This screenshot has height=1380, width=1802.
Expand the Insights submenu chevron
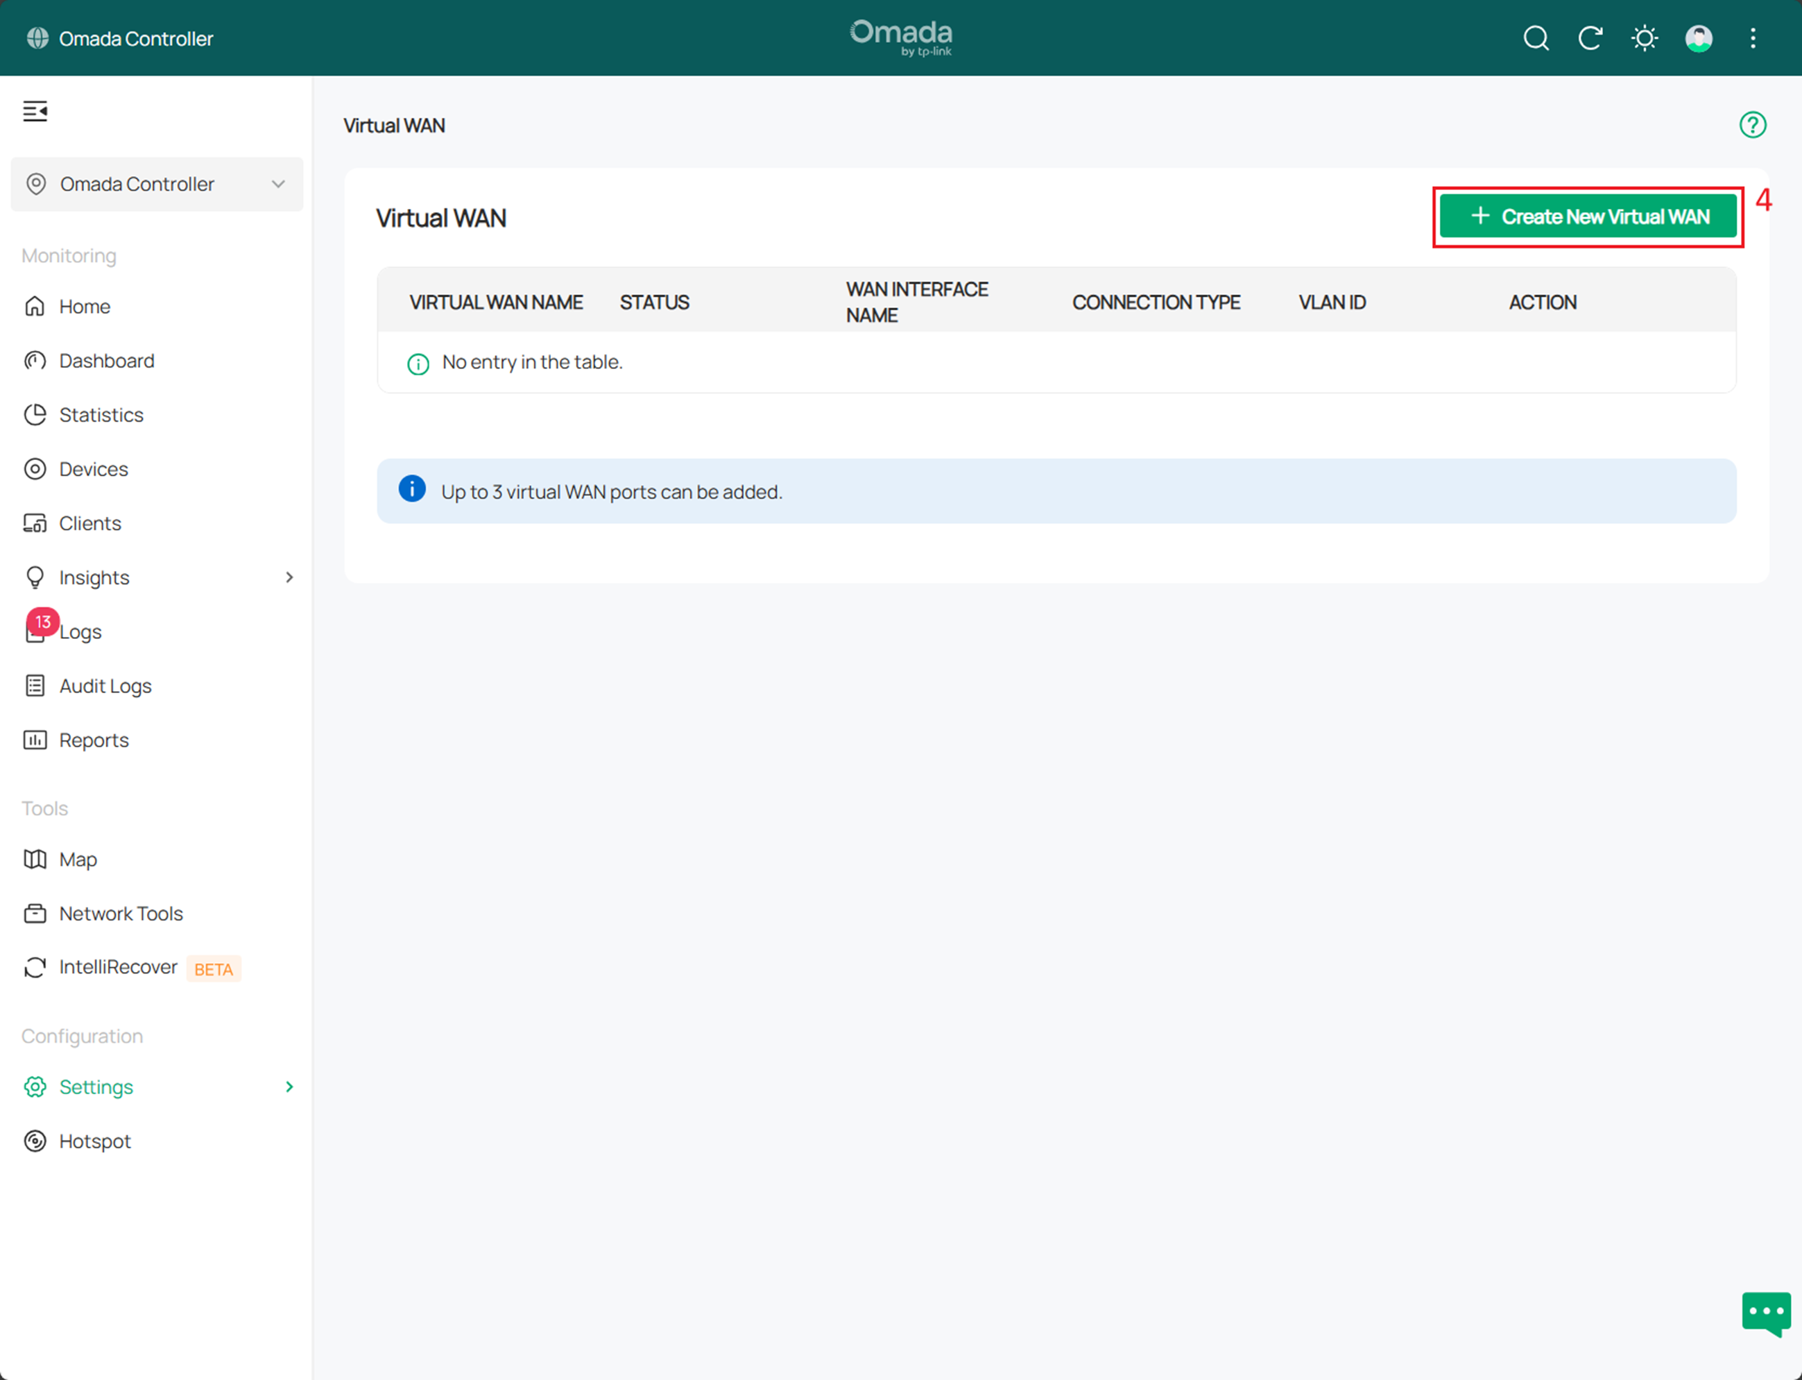tap(289, 577)
